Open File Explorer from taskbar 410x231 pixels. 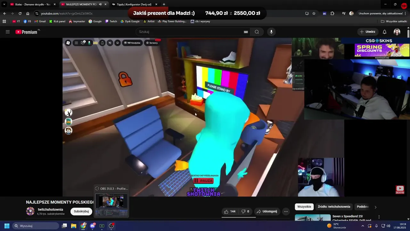click(74, 226)
